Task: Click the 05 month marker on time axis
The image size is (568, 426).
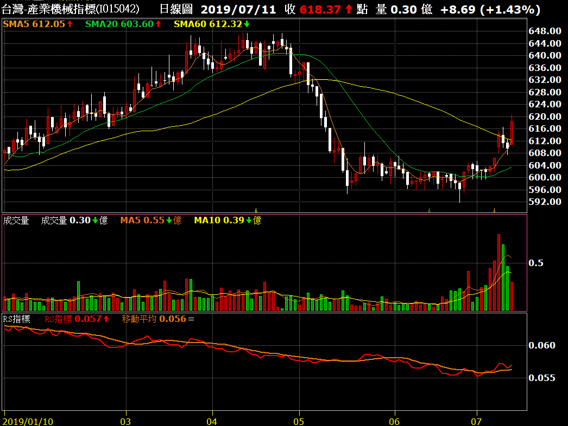Action: [x=299, y=422]
